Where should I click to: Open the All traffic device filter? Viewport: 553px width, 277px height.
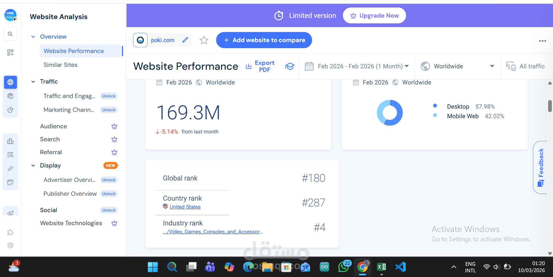526,66
